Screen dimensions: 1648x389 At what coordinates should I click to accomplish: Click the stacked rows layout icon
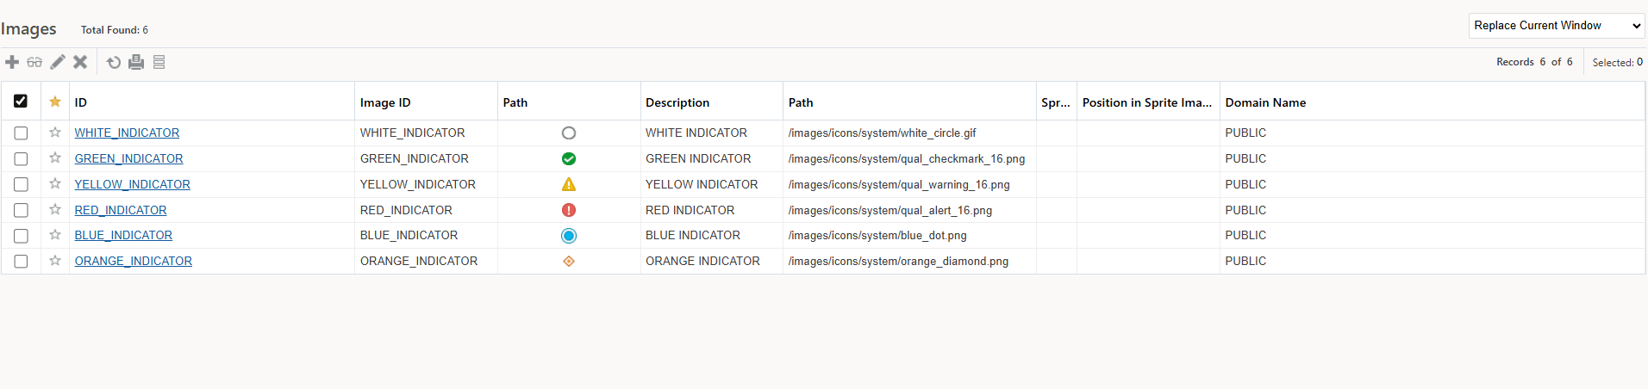(159, 62)
